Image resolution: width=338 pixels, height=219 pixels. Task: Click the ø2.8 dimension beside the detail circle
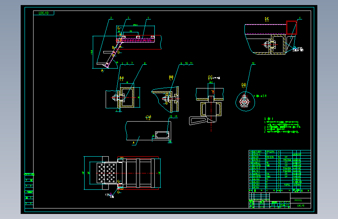264,96
